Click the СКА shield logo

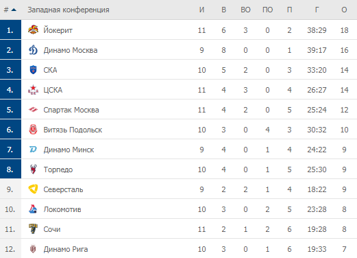click(33, 70)
